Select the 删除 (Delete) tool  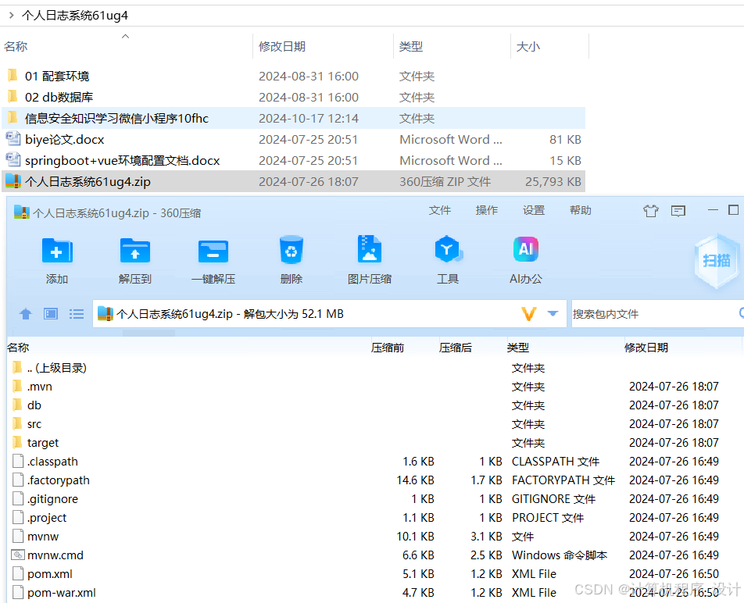pos(291,258)
